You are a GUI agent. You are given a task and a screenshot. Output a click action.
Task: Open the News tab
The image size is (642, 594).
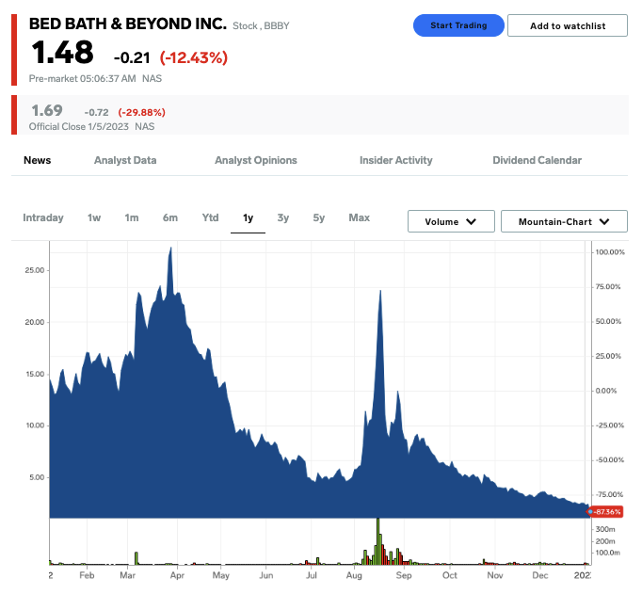[x=38, y=160]
